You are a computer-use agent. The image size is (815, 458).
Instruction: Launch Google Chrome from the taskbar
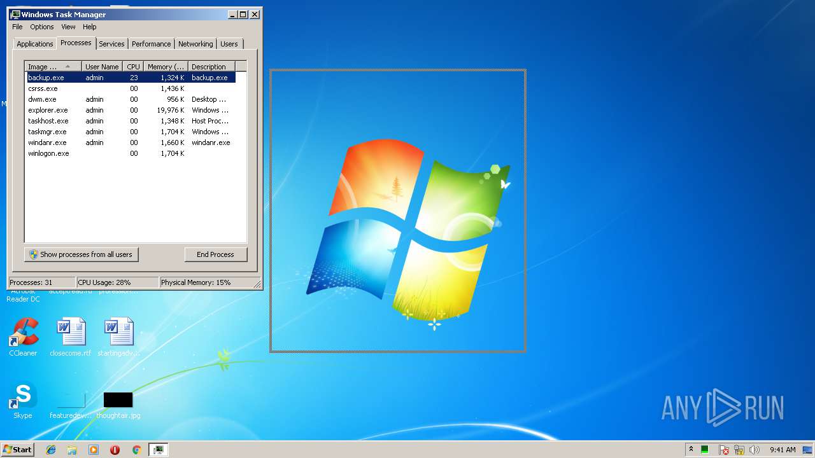tap(136, 450)
